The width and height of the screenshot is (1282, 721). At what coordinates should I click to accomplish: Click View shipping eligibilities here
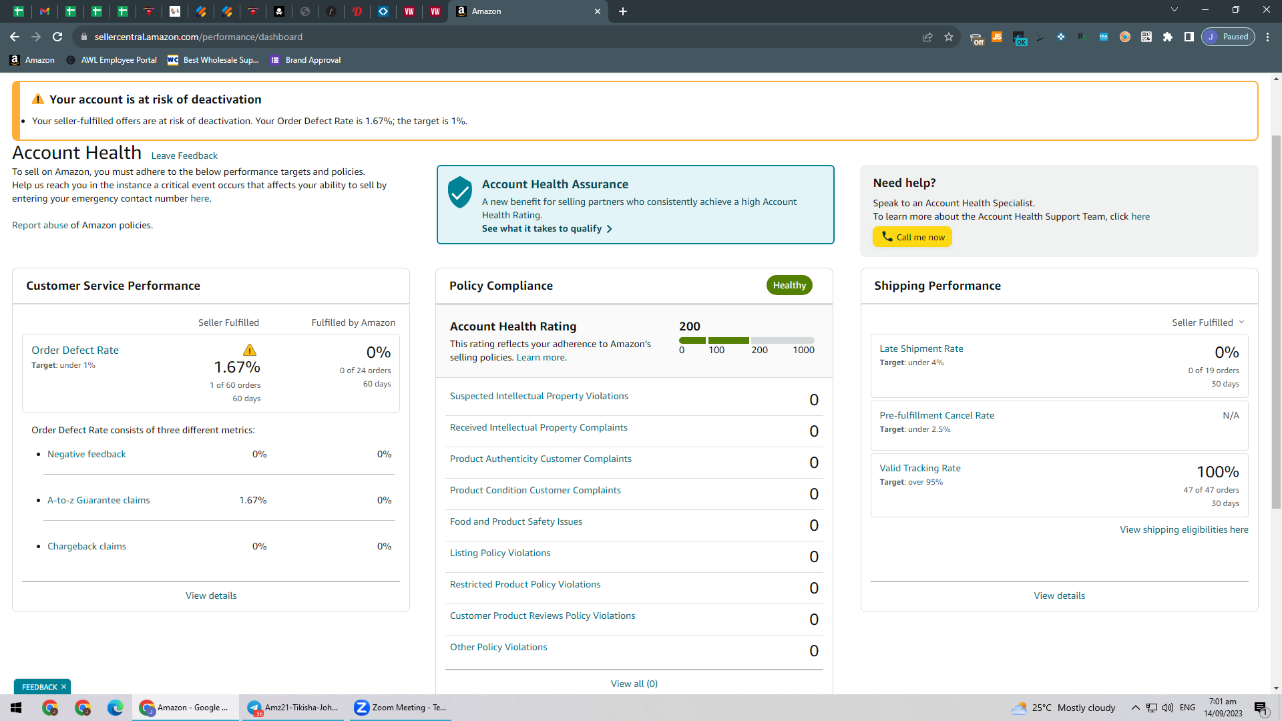click(x=1184, y=529)
